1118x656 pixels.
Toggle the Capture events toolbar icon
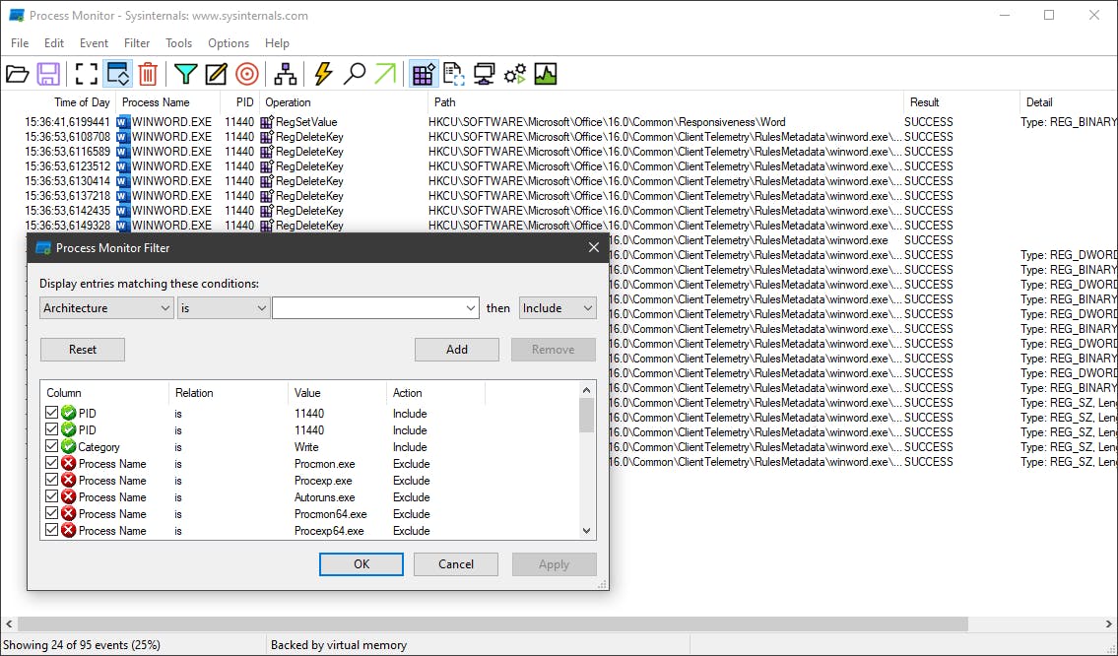click(x=87, y=74)
